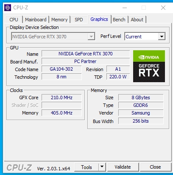
Task: Click the Memory Vendor Samsung field
Action: (x=141, y=113)
